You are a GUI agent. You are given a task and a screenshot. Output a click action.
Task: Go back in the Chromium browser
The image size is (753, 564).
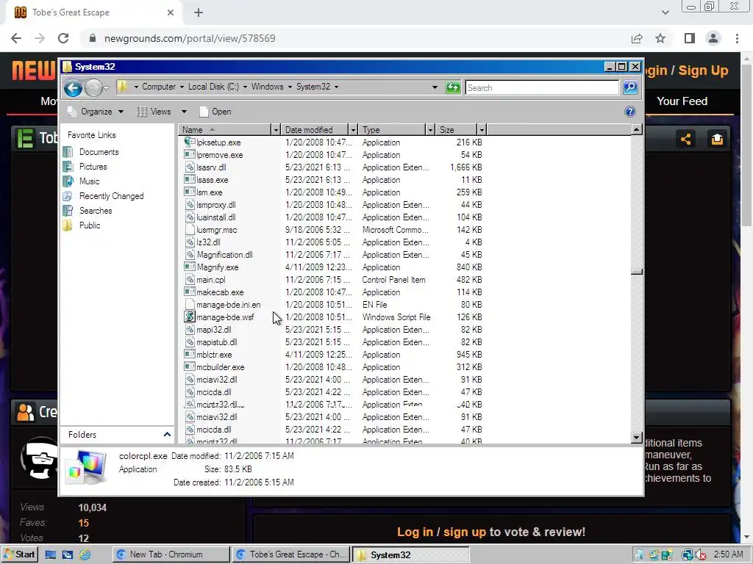click(16, 38)
